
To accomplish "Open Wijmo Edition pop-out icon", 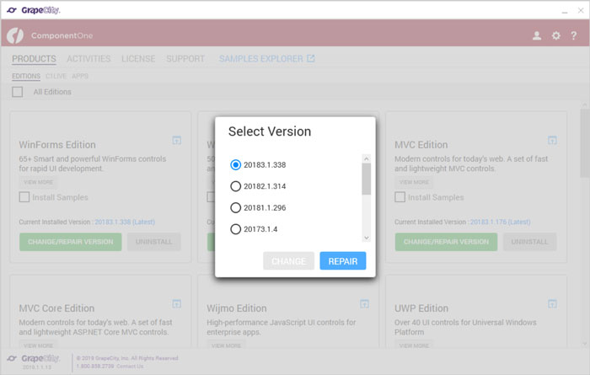I will pyautogui.click(x=364, y=303).
